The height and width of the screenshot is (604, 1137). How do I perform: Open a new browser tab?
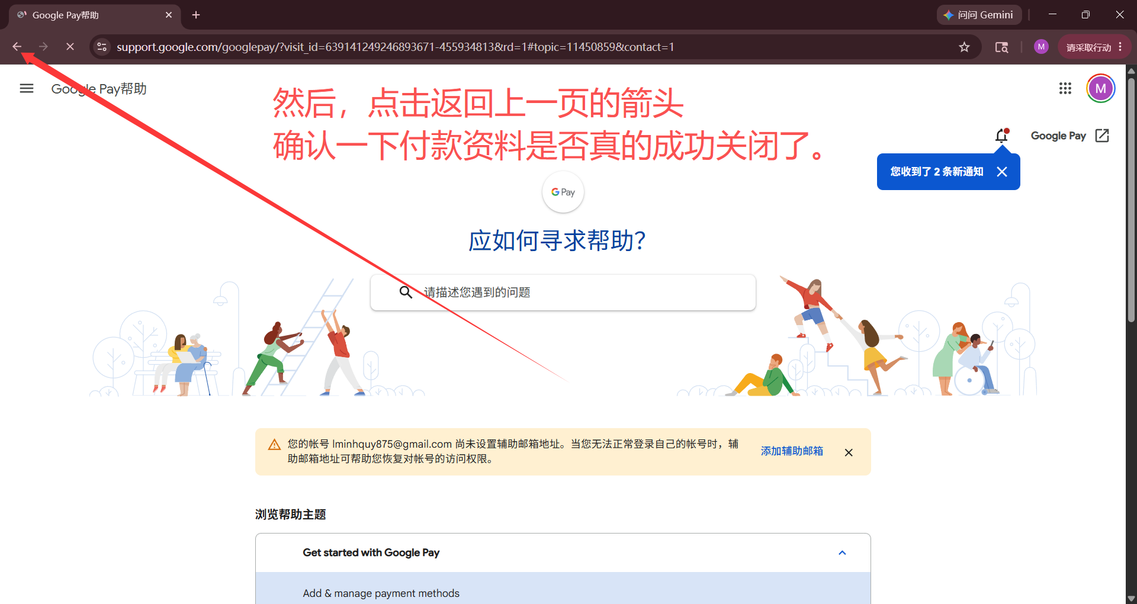(196, 15)
